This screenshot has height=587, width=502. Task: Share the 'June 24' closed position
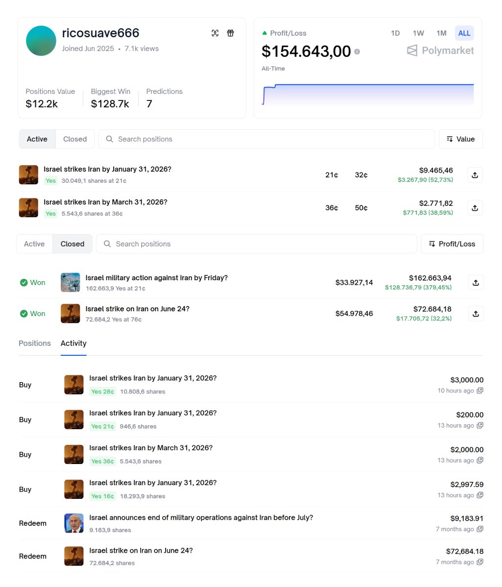[475, 314]
